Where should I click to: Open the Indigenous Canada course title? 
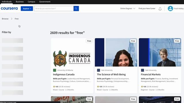(x=64, y=74)
